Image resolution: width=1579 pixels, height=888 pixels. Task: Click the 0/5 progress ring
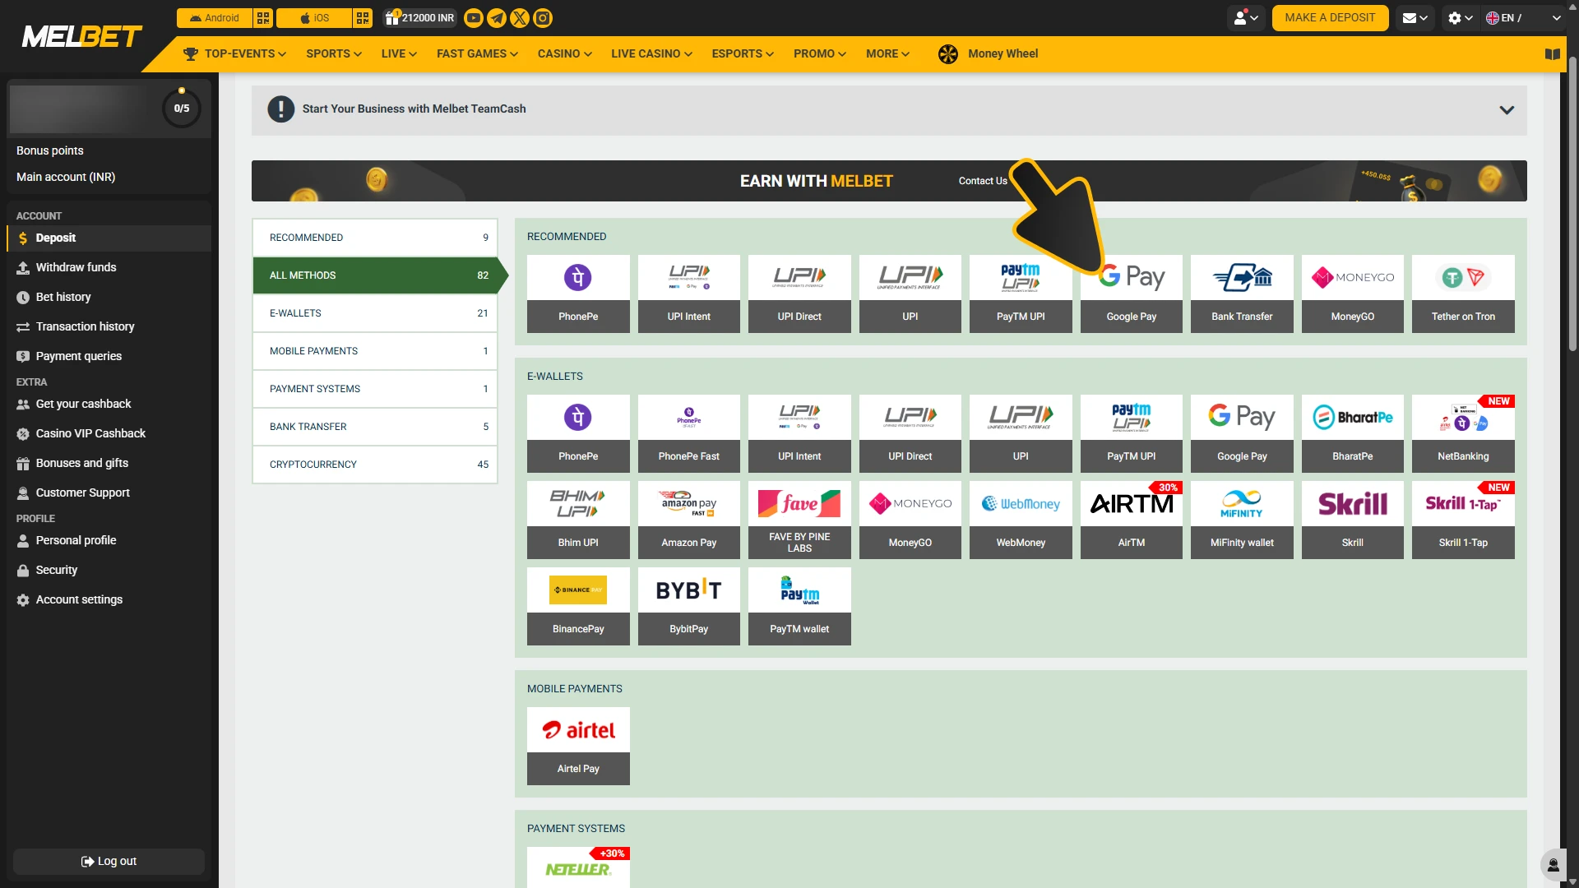pyautogui.click(x=182, y=108)
